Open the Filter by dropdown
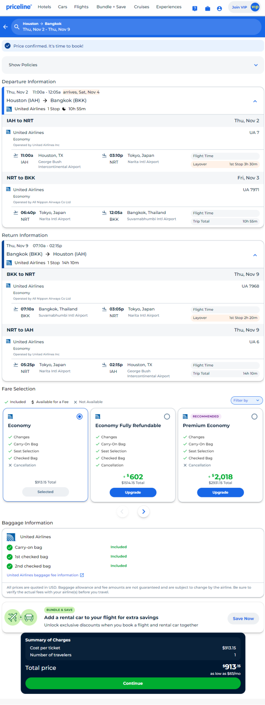 point(246,401)
